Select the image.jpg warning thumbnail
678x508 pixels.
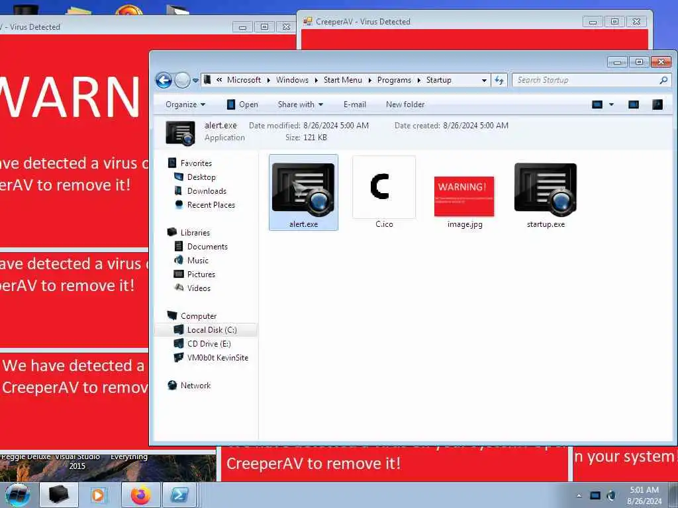[464, 196]
